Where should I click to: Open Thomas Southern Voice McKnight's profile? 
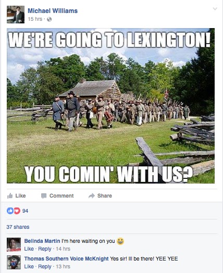(x=66, y=259)
